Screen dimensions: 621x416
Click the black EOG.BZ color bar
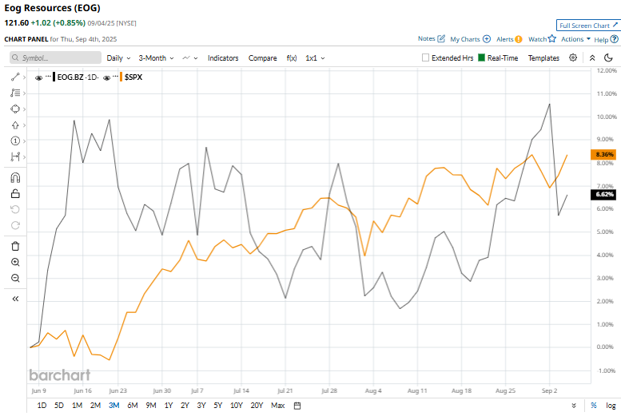54,77
